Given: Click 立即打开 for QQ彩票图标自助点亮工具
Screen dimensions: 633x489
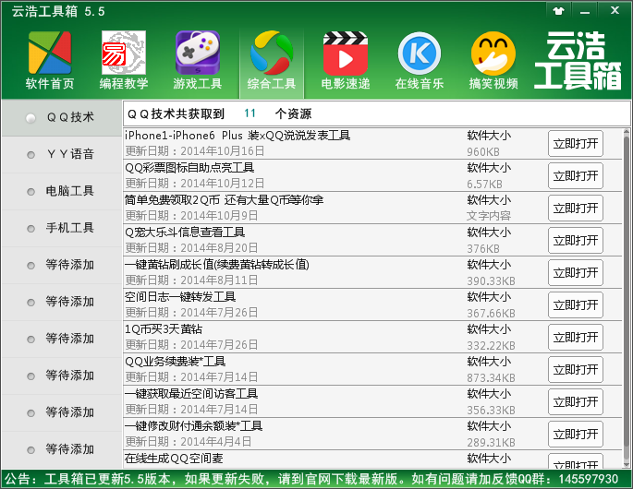Looking at the screenshot, I should click(x=576, y=176).
